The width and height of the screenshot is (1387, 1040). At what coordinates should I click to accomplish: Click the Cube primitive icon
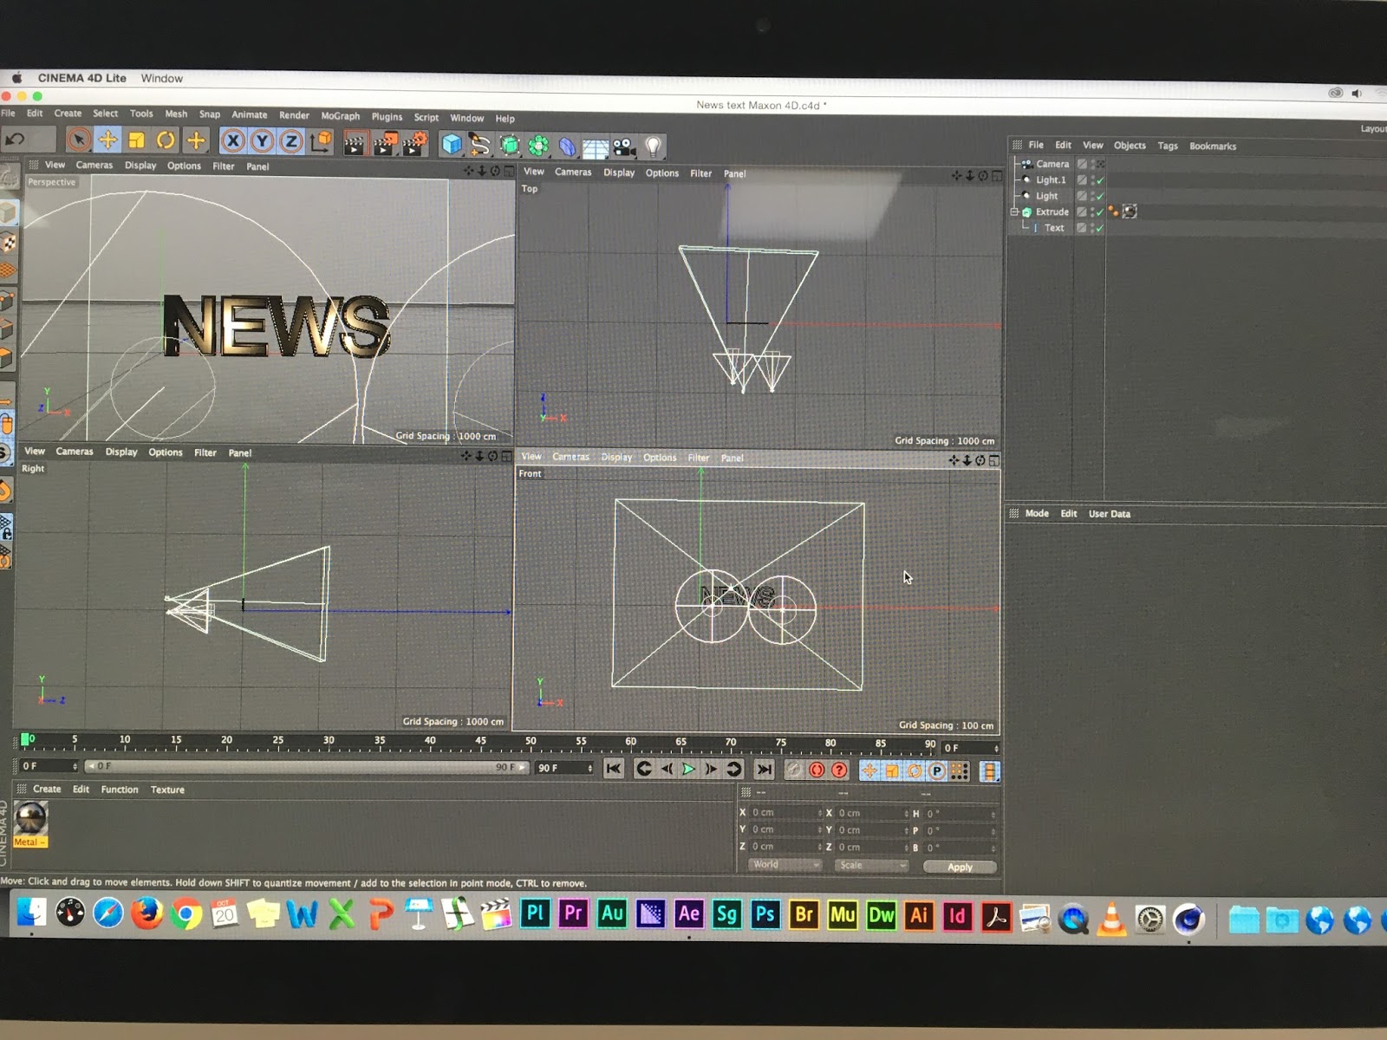(452, 145)
